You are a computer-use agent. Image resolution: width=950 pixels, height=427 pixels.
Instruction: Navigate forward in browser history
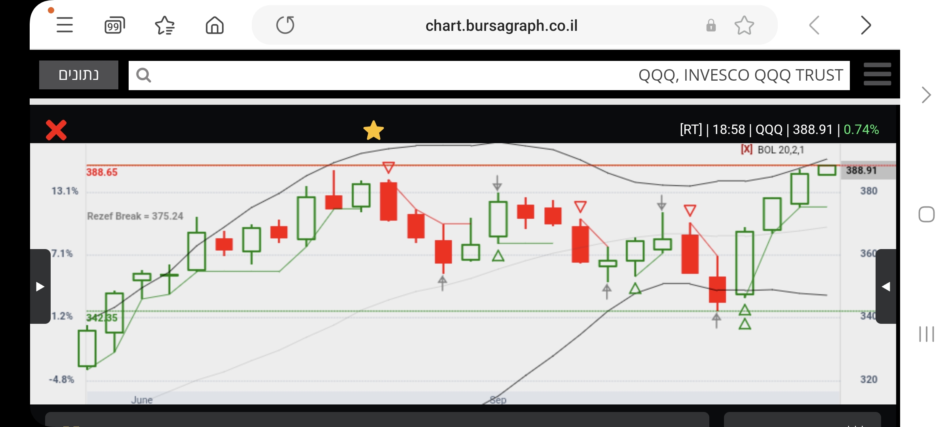(866, 26)
